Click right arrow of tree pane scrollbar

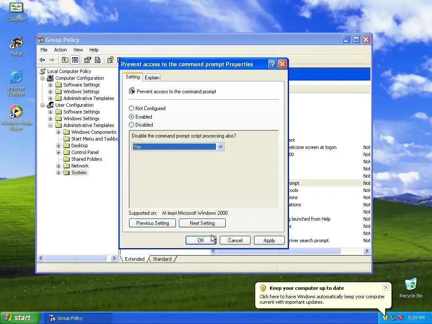coord(114,258)
